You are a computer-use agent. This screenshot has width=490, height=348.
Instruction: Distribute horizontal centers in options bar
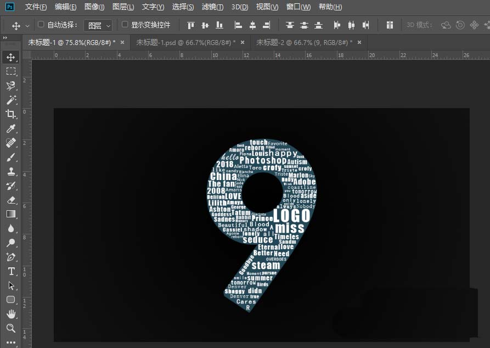click(x=351, y=25)
